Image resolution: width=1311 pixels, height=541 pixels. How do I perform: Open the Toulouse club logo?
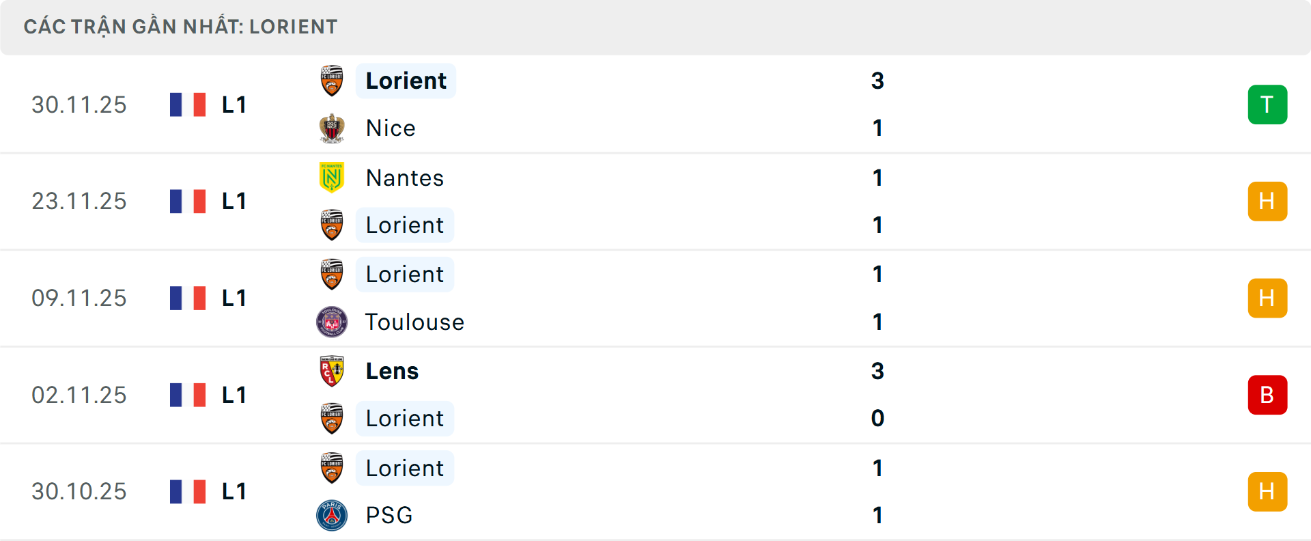coord(332,322)
